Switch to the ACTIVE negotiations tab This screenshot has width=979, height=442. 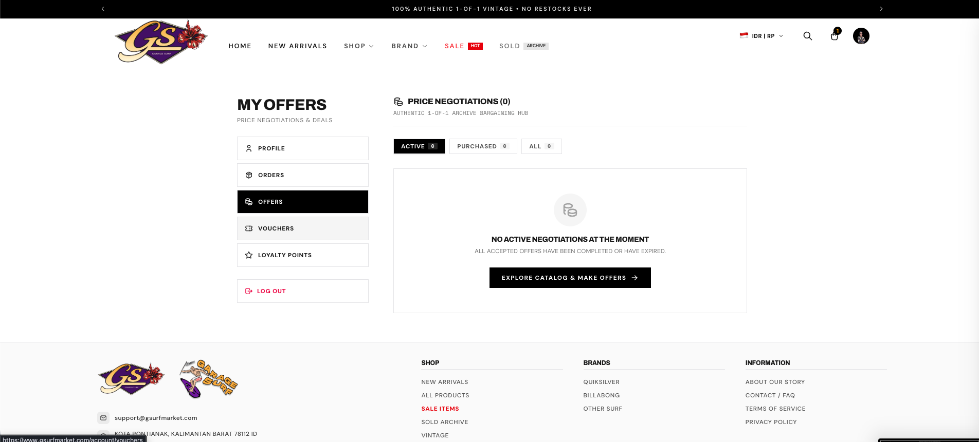click(419, 146)
